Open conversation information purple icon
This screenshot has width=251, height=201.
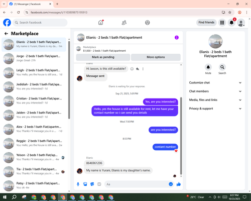pyautogui.click(x=177, y=38)
